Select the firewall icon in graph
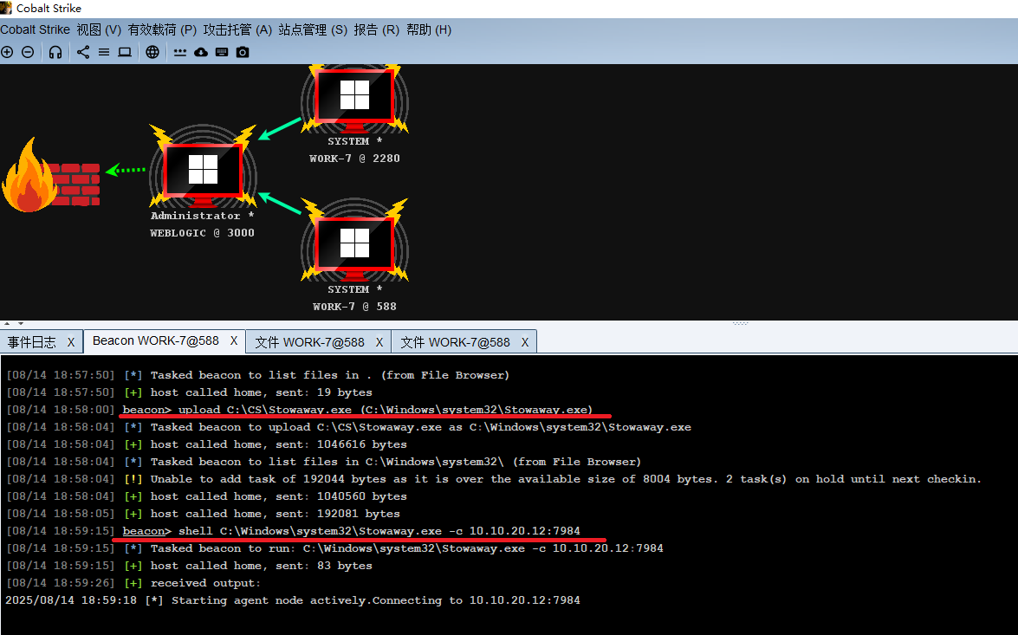Screen dimensions: 1018x635 51,175
